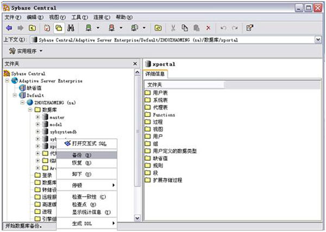Close the 文件夹 folder pane

click(136, 64)
